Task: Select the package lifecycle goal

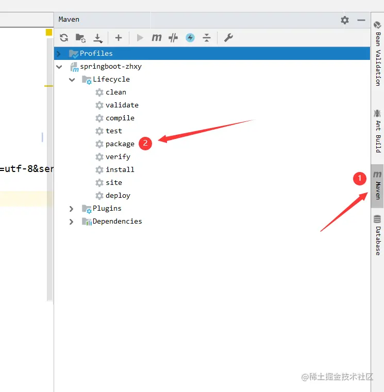Action: (x=120, y=144)
